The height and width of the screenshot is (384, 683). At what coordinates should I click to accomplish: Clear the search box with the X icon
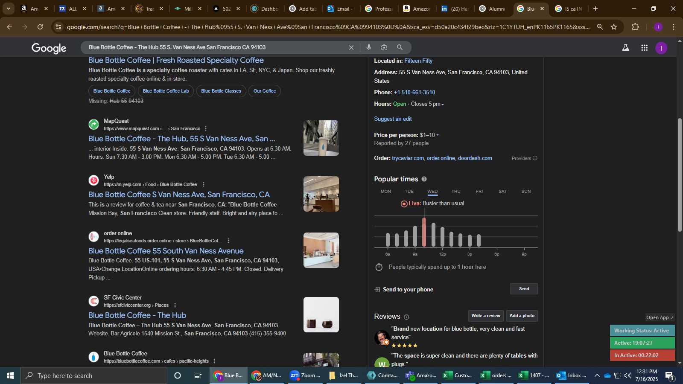[351, 47]
